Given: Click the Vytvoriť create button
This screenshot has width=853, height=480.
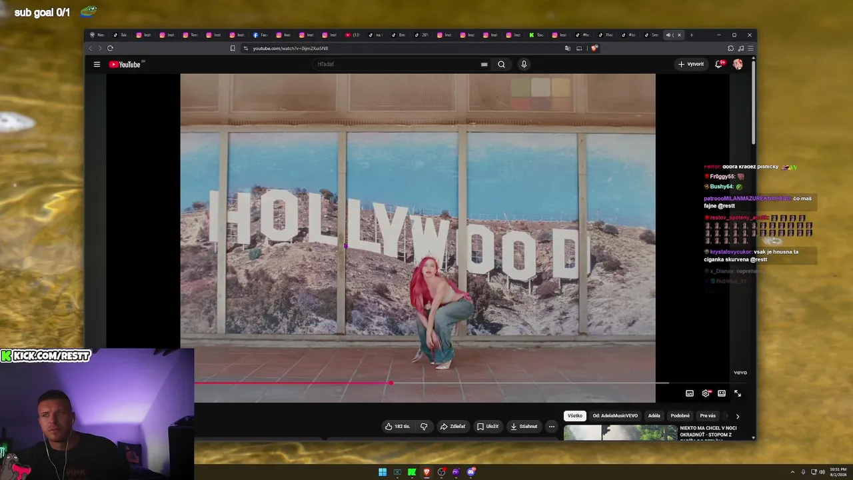Looking at the screenshot, I should click(690, 64).
